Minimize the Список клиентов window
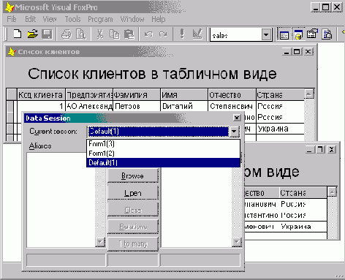Screen dimensions: 345x280 (x=287, y=52)
